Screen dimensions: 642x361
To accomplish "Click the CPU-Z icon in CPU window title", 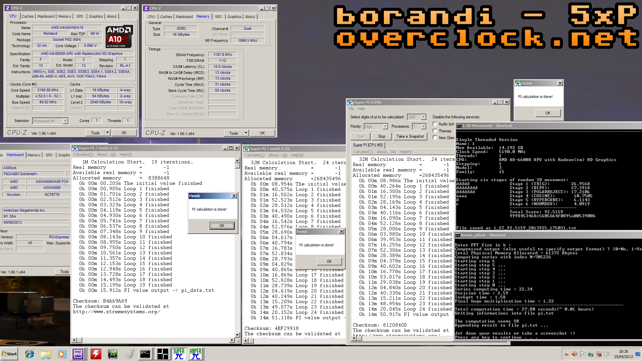I will 7,8.
